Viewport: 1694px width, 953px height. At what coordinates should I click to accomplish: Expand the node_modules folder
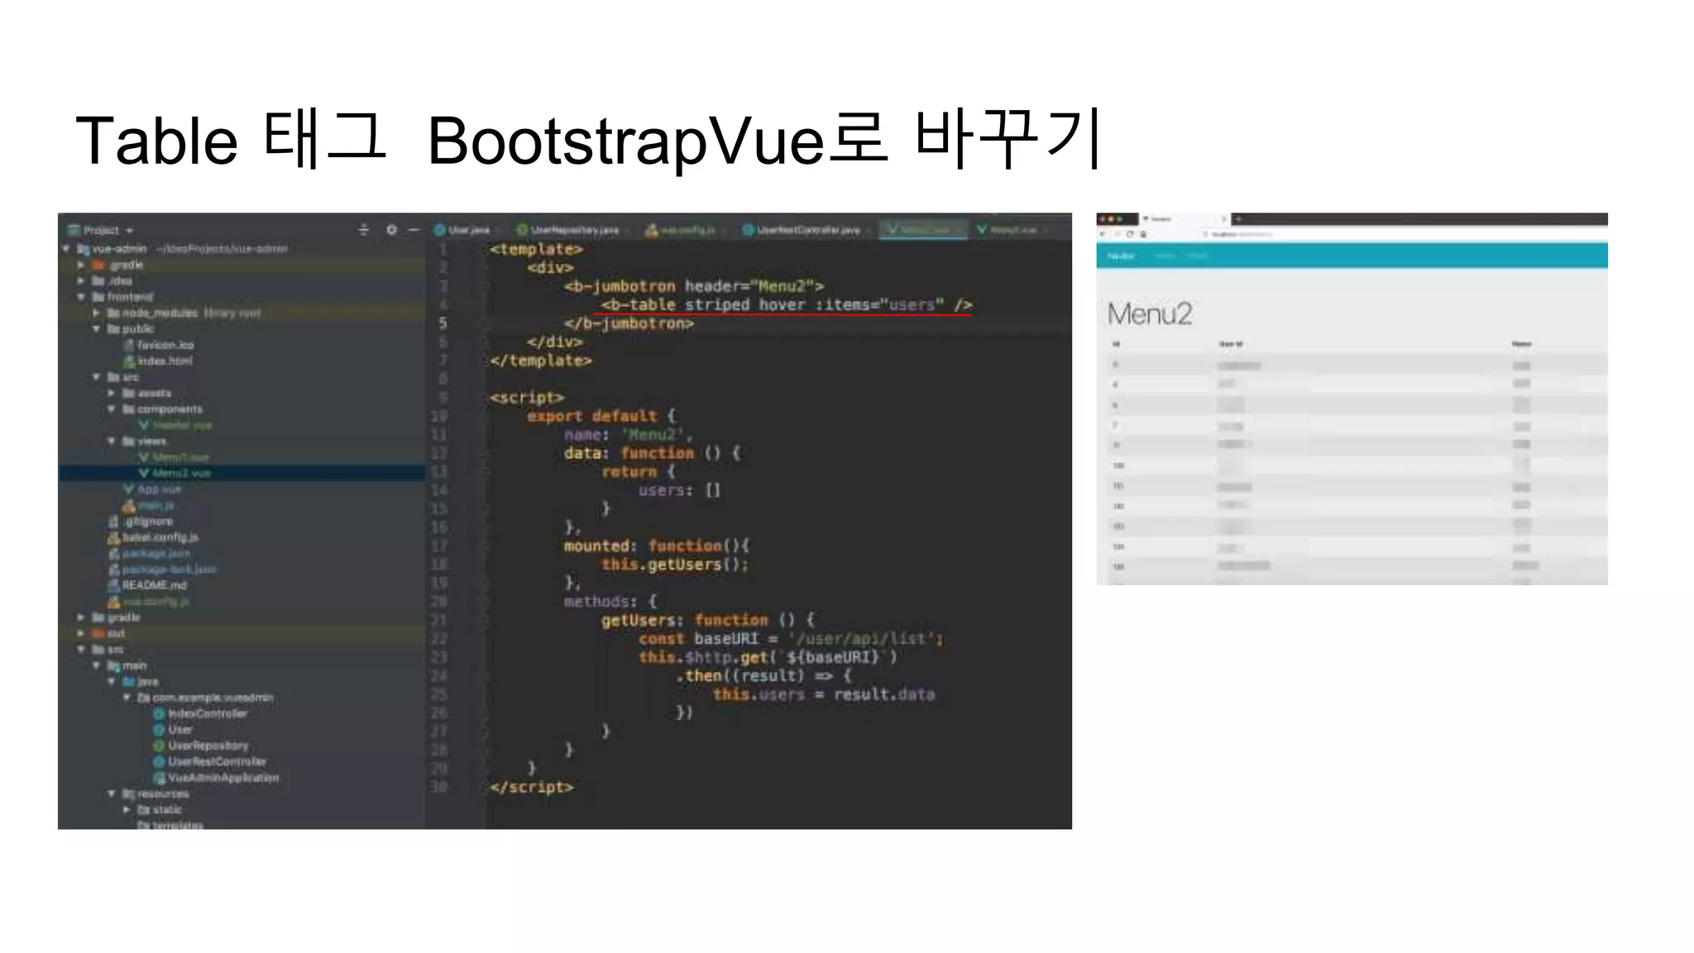click(x=96, y=313)
